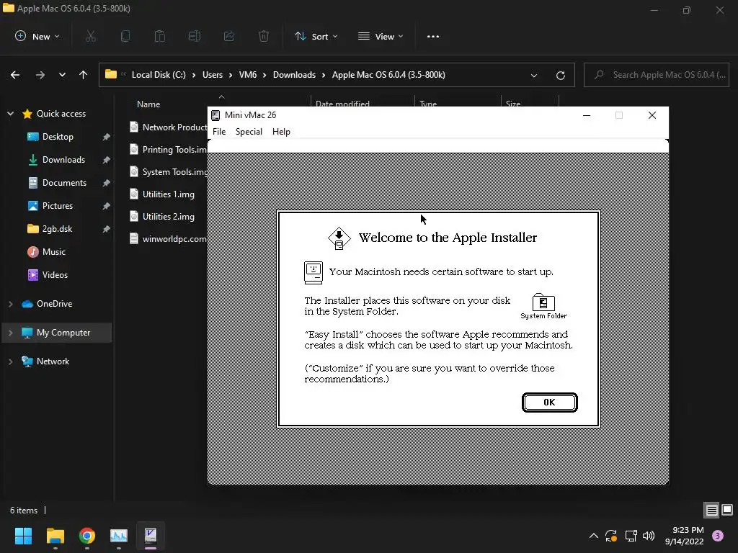Select the Utilities 2.img file
Image resolution: width=738 pixels, height=553 pixels.
(162, 216)
